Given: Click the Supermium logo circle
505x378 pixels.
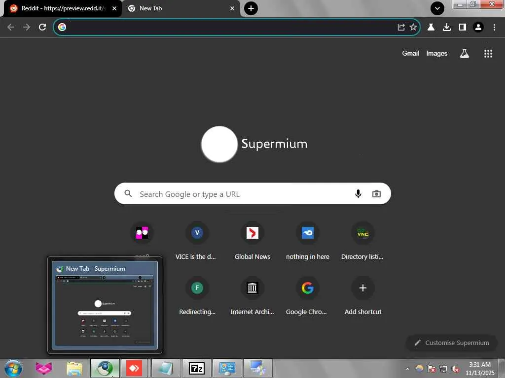Looking at the screenshot, I should (x=219, y=144).
